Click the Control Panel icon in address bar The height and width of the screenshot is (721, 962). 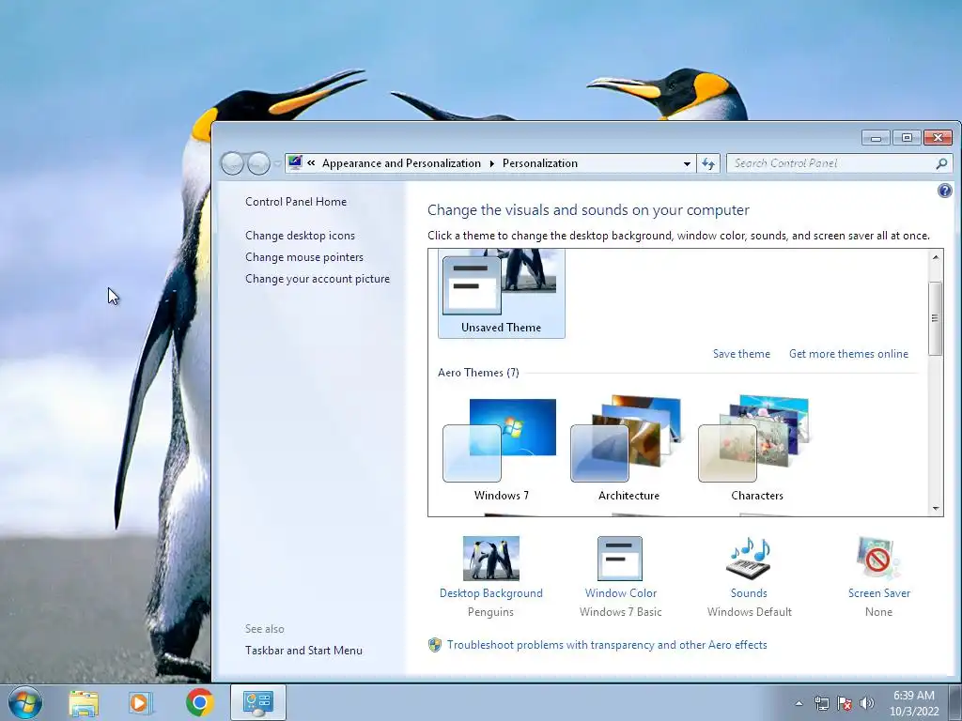295,162
